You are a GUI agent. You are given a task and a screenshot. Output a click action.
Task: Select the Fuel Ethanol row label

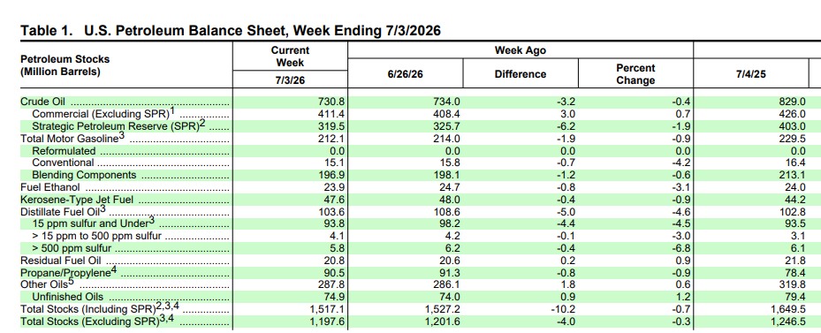pos(50,186)
